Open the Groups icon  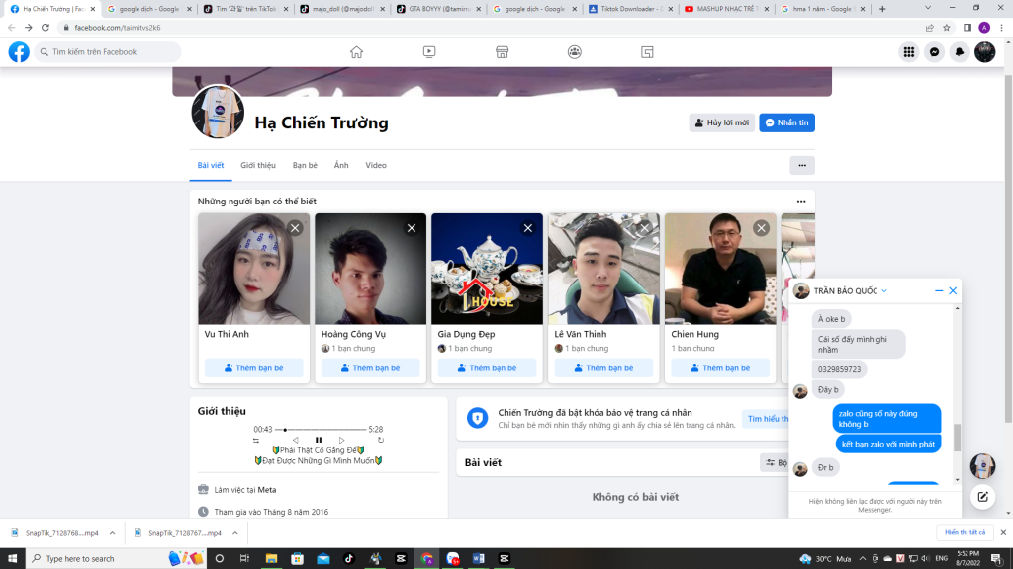[575, 52]
